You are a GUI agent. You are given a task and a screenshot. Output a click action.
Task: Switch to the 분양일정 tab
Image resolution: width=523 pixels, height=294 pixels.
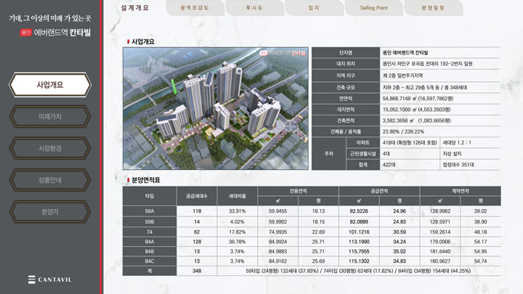(433, 8)
